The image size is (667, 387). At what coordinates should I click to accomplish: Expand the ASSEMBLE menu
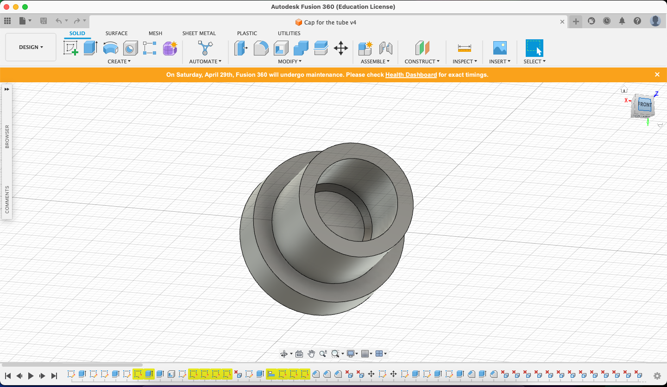click(375, 61)
